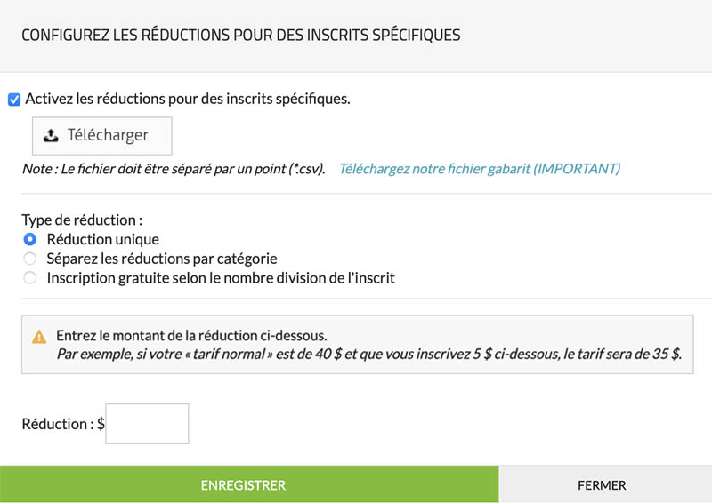The height and width of the screenshot is (503, 712).
Task: Save with the green ENREGISTRER button
Action: click(243, 485)
